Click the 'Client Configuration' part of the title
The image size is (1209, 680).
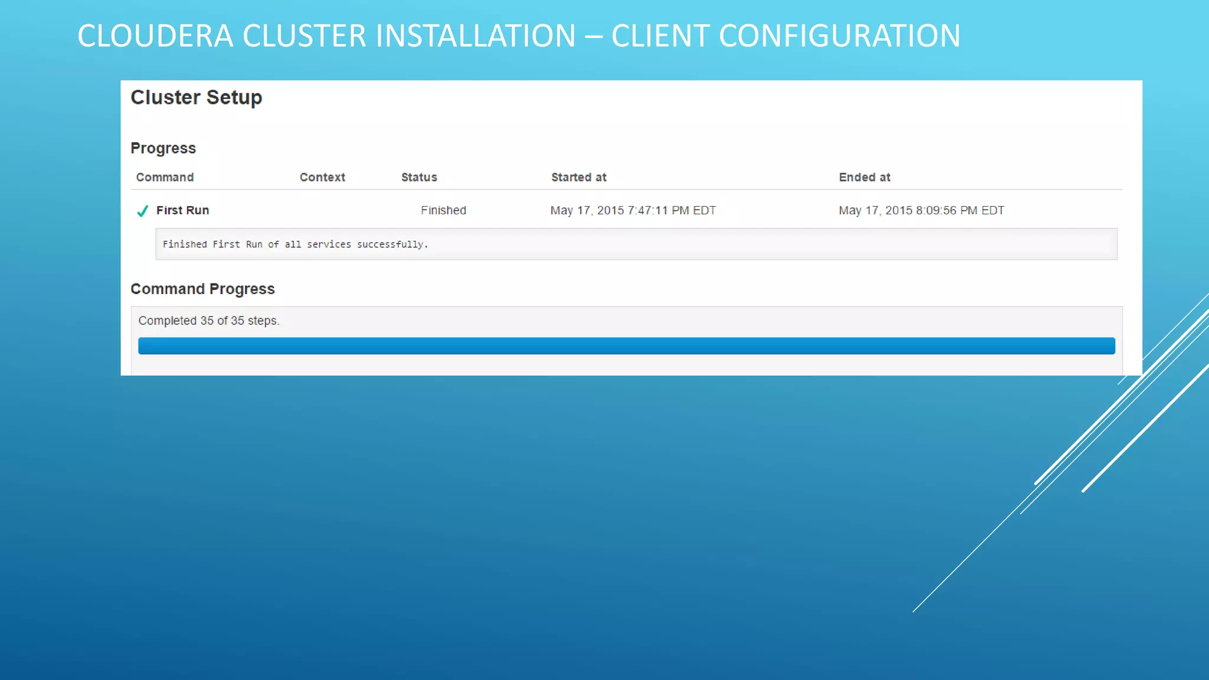[785, 36]
